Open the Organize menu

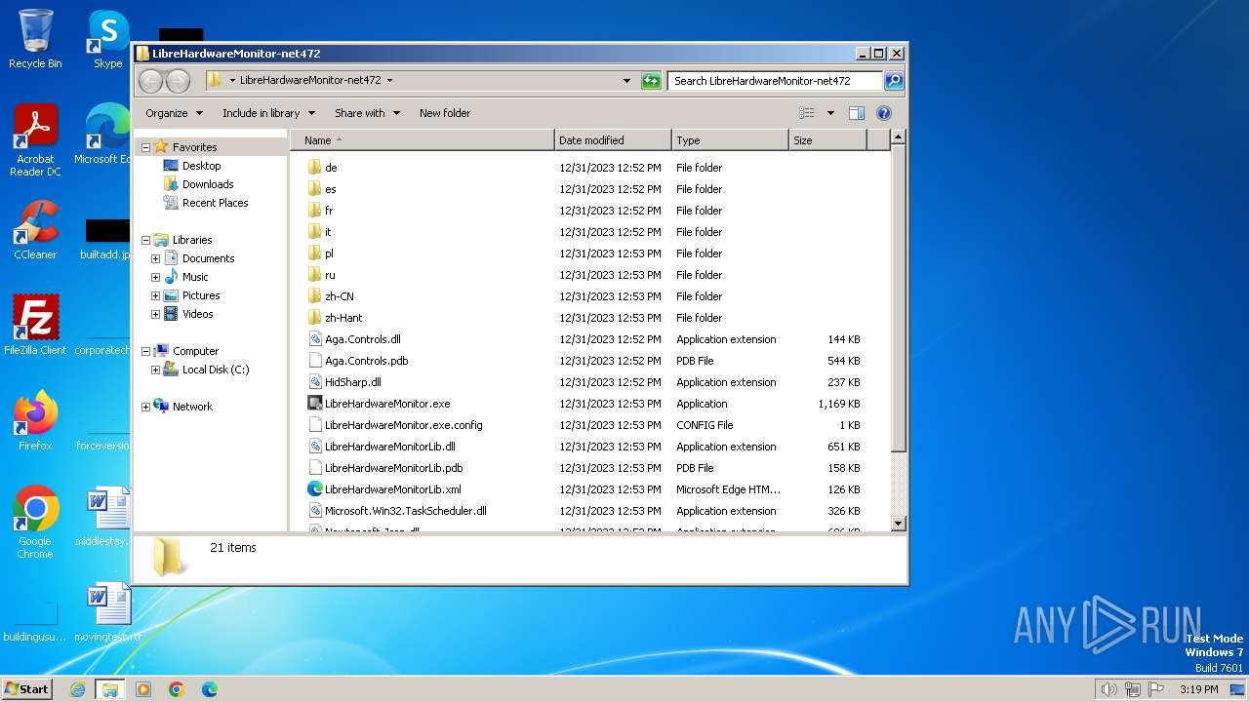[x=174, y=113]
